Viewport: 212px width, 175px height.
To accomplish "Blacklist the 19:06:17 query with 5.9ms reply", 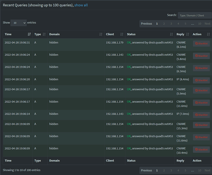I will (x=201, y=90).
